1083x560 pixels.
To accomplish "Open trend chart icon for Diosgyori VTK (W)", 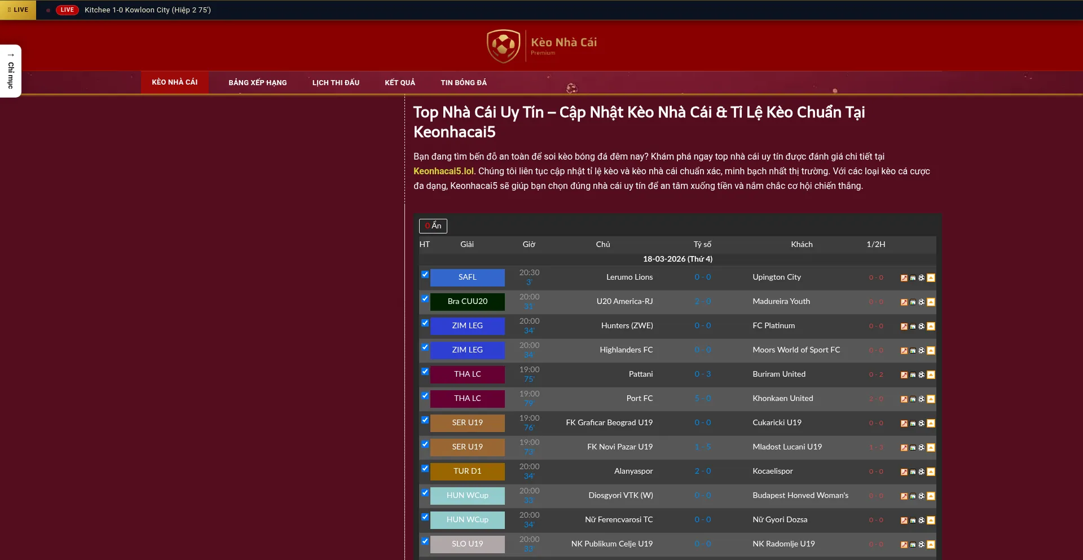I will (904, 496).
